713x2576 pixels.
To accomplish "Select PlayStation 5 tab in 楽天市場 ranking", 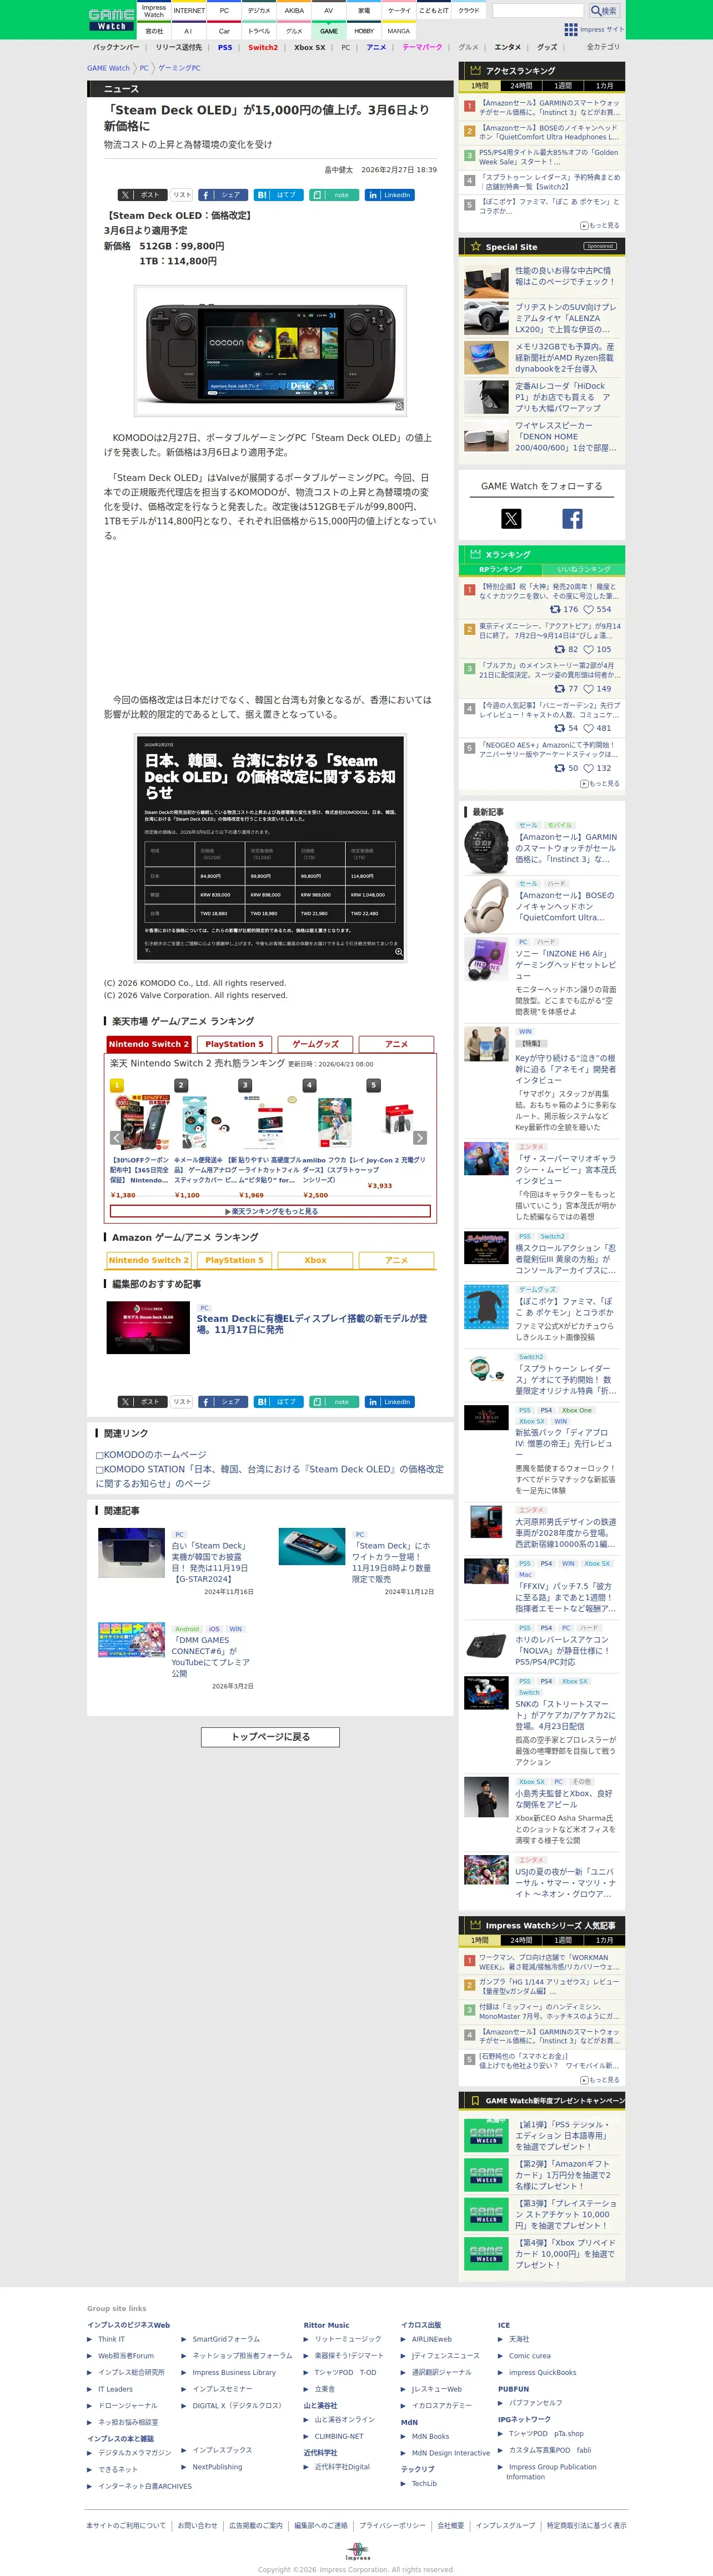I will point(234,1044).
